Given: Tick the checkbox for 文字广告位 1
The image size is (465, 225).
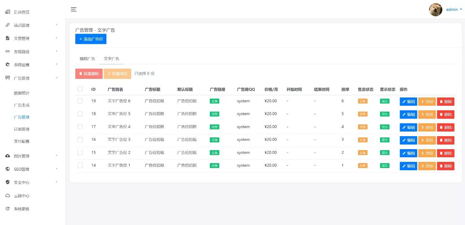Looking at the screenshot, I should tap(80, 165).
